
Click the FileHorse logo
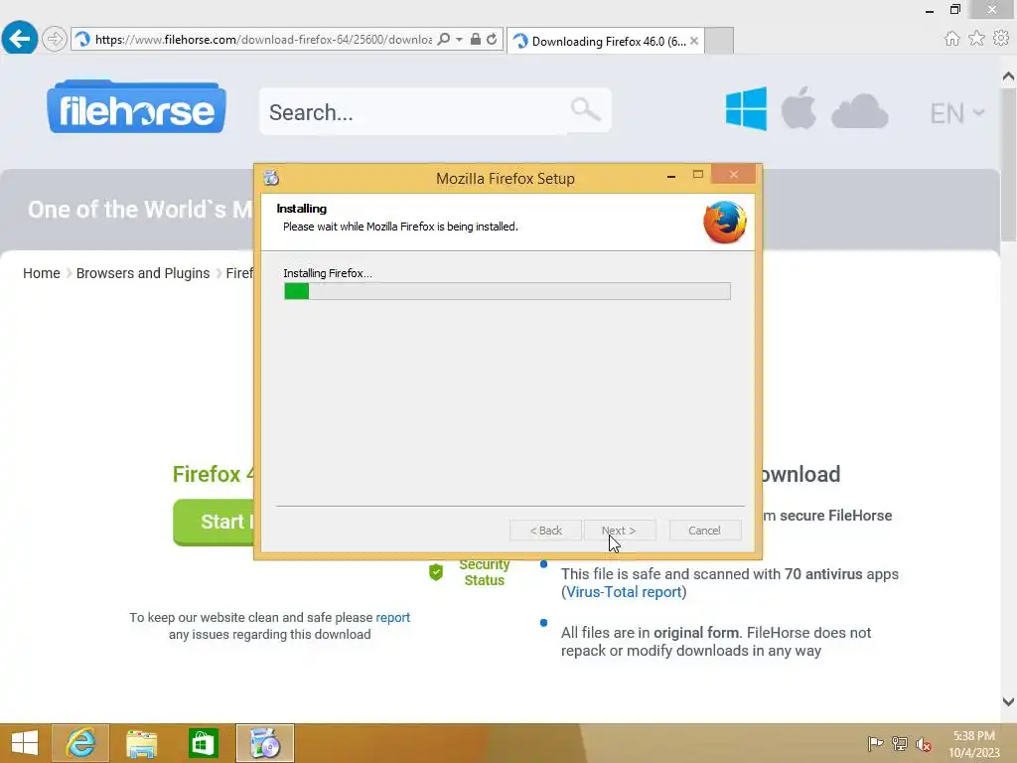(136, 107)
